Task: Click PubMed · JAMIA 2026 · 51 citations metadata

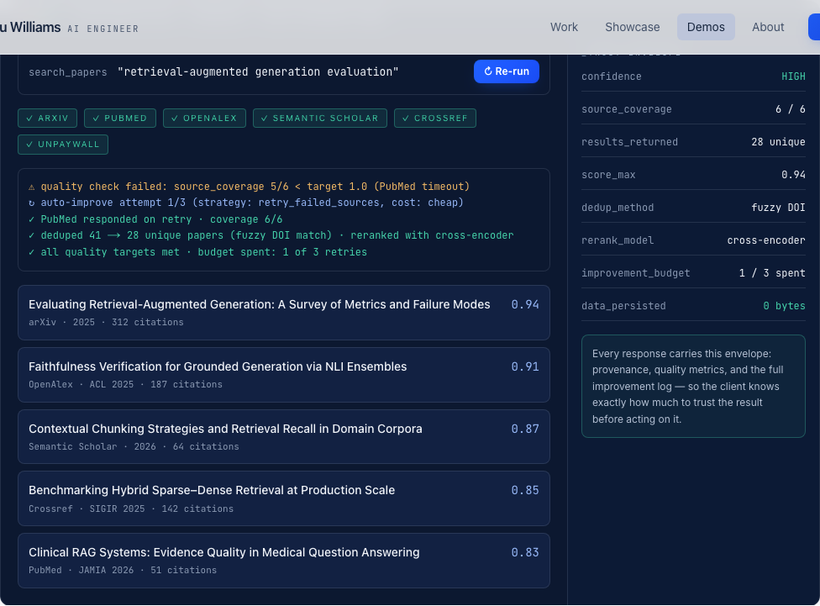Action: coord(123,571)
